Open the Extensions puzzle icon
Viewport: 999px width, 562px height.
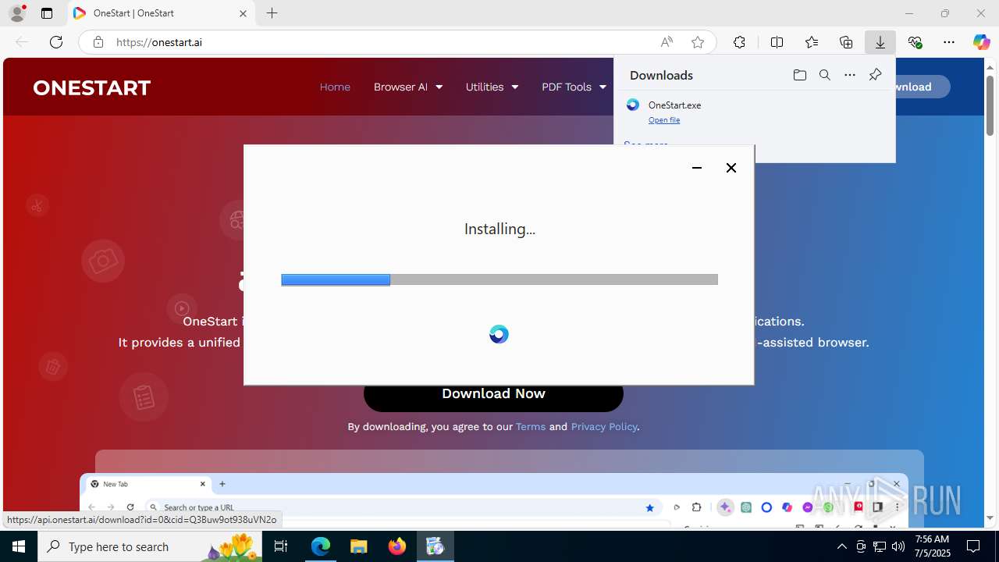(x=739, y=42)
